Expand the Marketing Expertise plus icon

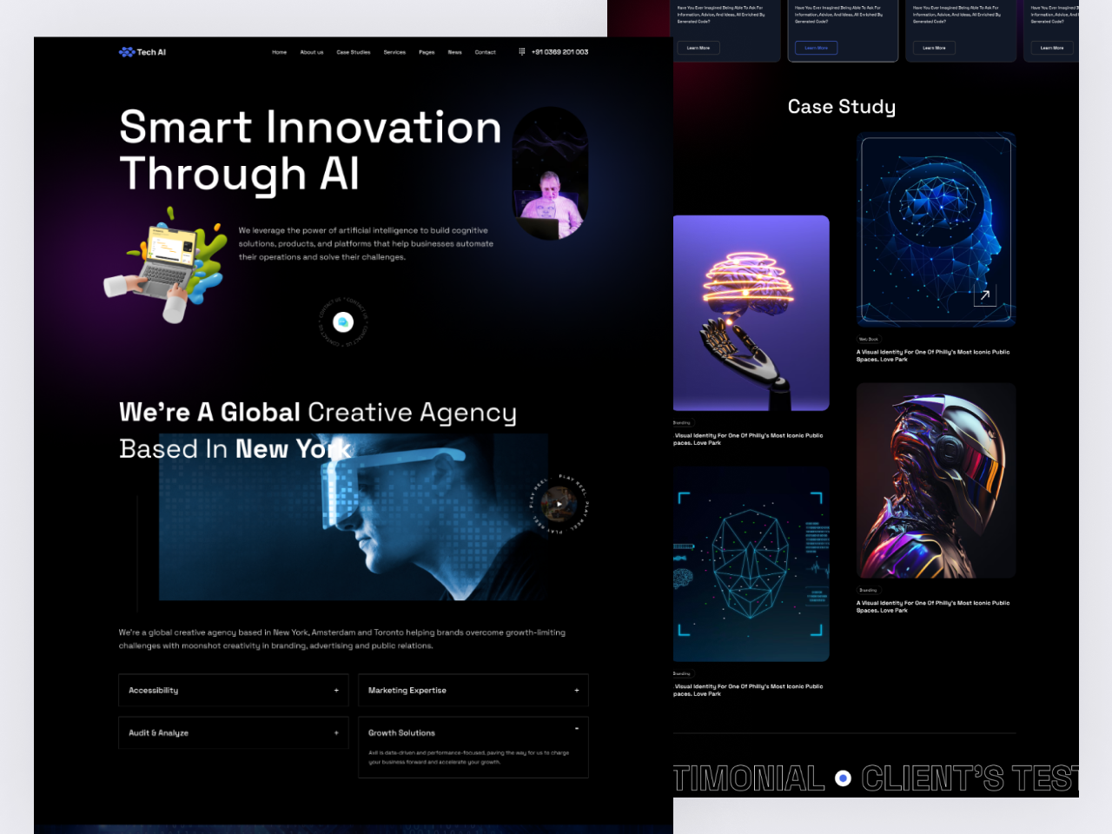[576, 691]
